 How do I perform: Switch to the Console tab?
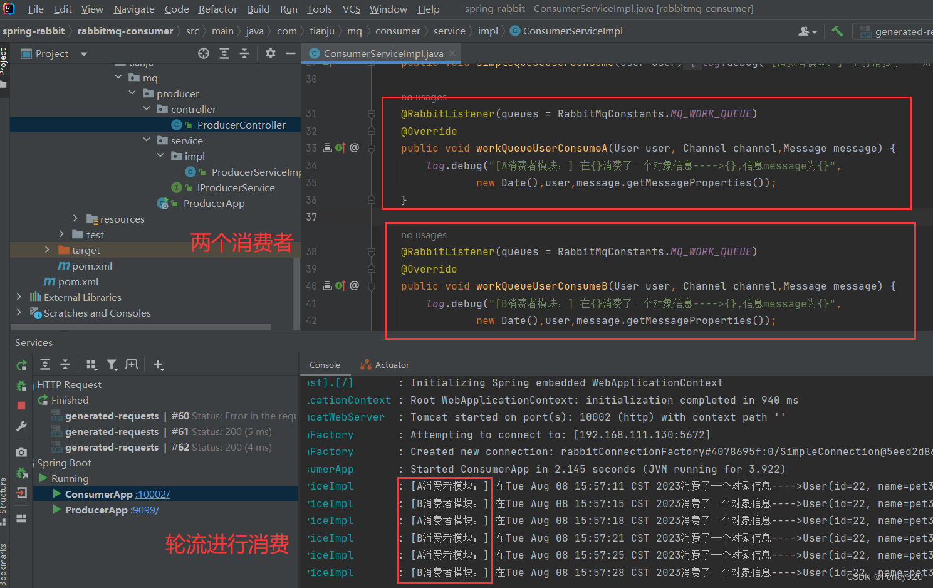point(325,365)
